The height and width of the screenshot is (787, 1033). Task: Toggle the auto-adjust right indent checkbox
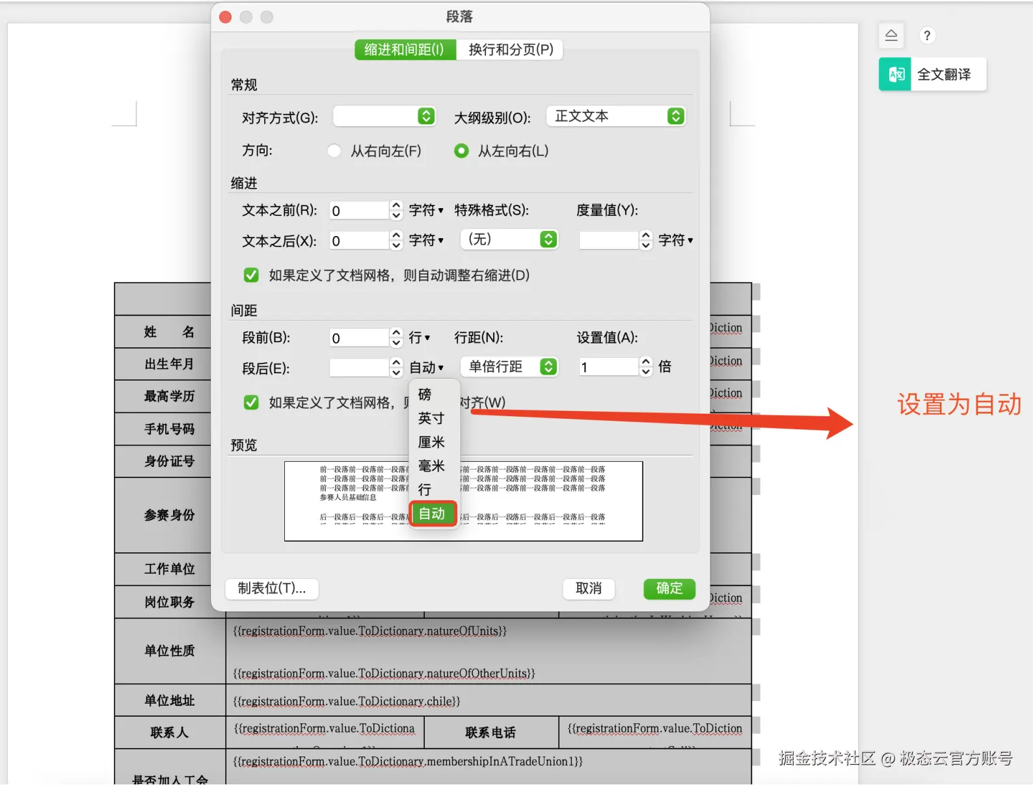click(251, 275)
